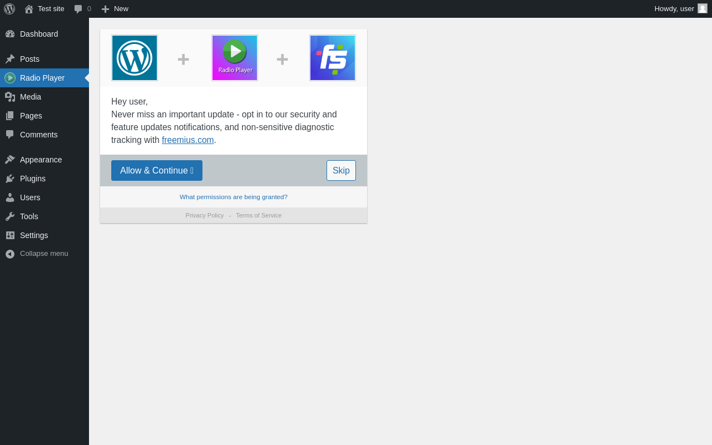This screenshot has width=712, height=445.
Task: Click the Freemius logo image
Action: pyautogui.click(x=333, y=58)
